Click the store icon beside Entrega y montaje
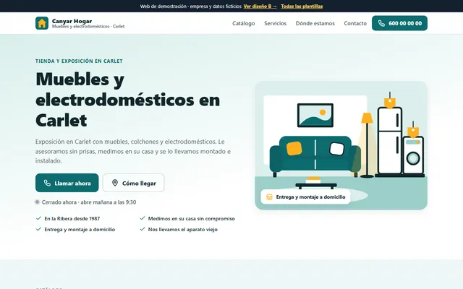 pos(269,197)
